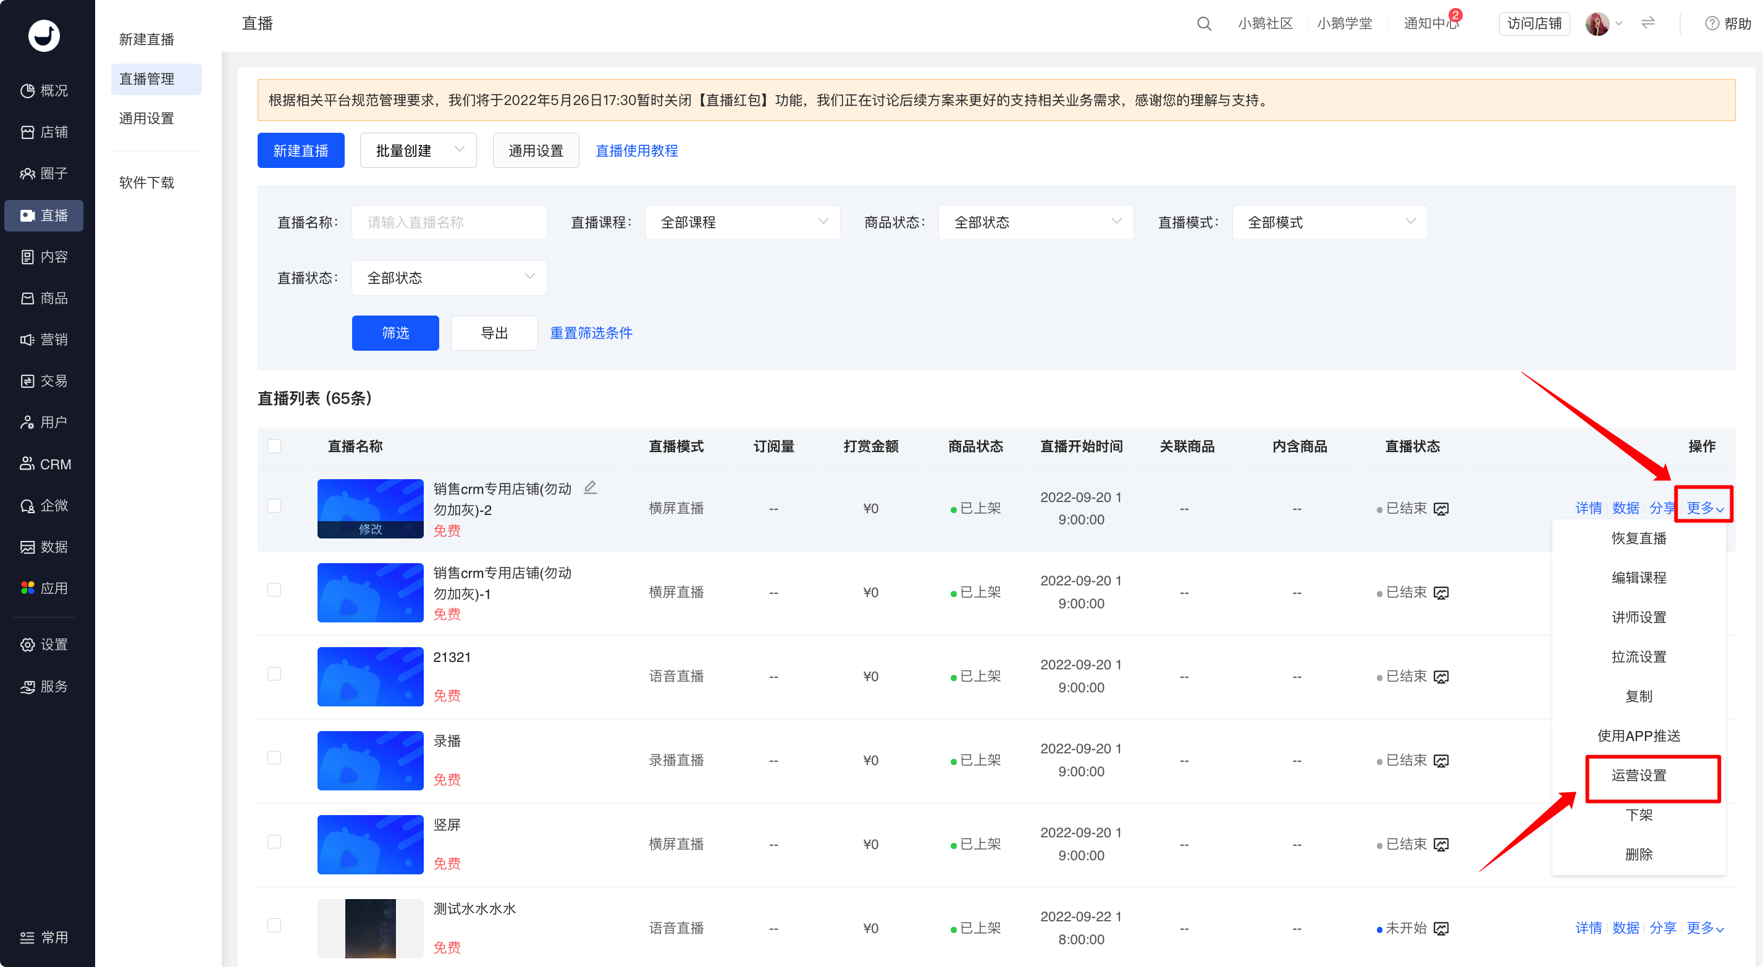This screenshot has height=967, width=1763.
Task: Click the 直播名称 input field
Action: click(x=449, y=222)
